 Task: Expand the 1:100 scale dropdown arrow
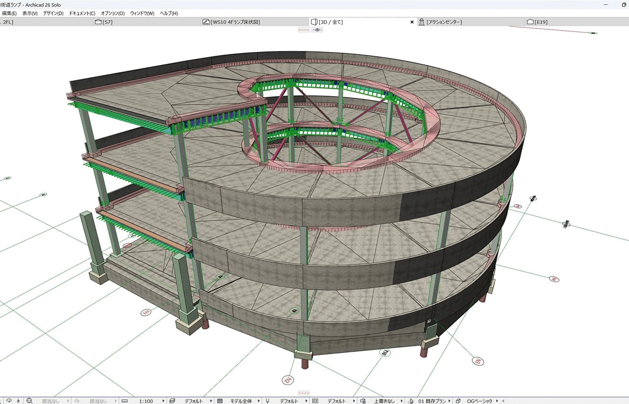click(x=163, y=401)
